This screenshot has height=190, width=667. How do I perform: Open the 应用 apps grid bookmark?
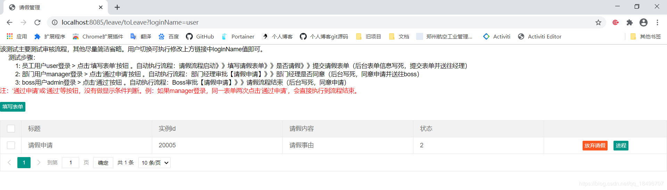[x=17, y=36]
